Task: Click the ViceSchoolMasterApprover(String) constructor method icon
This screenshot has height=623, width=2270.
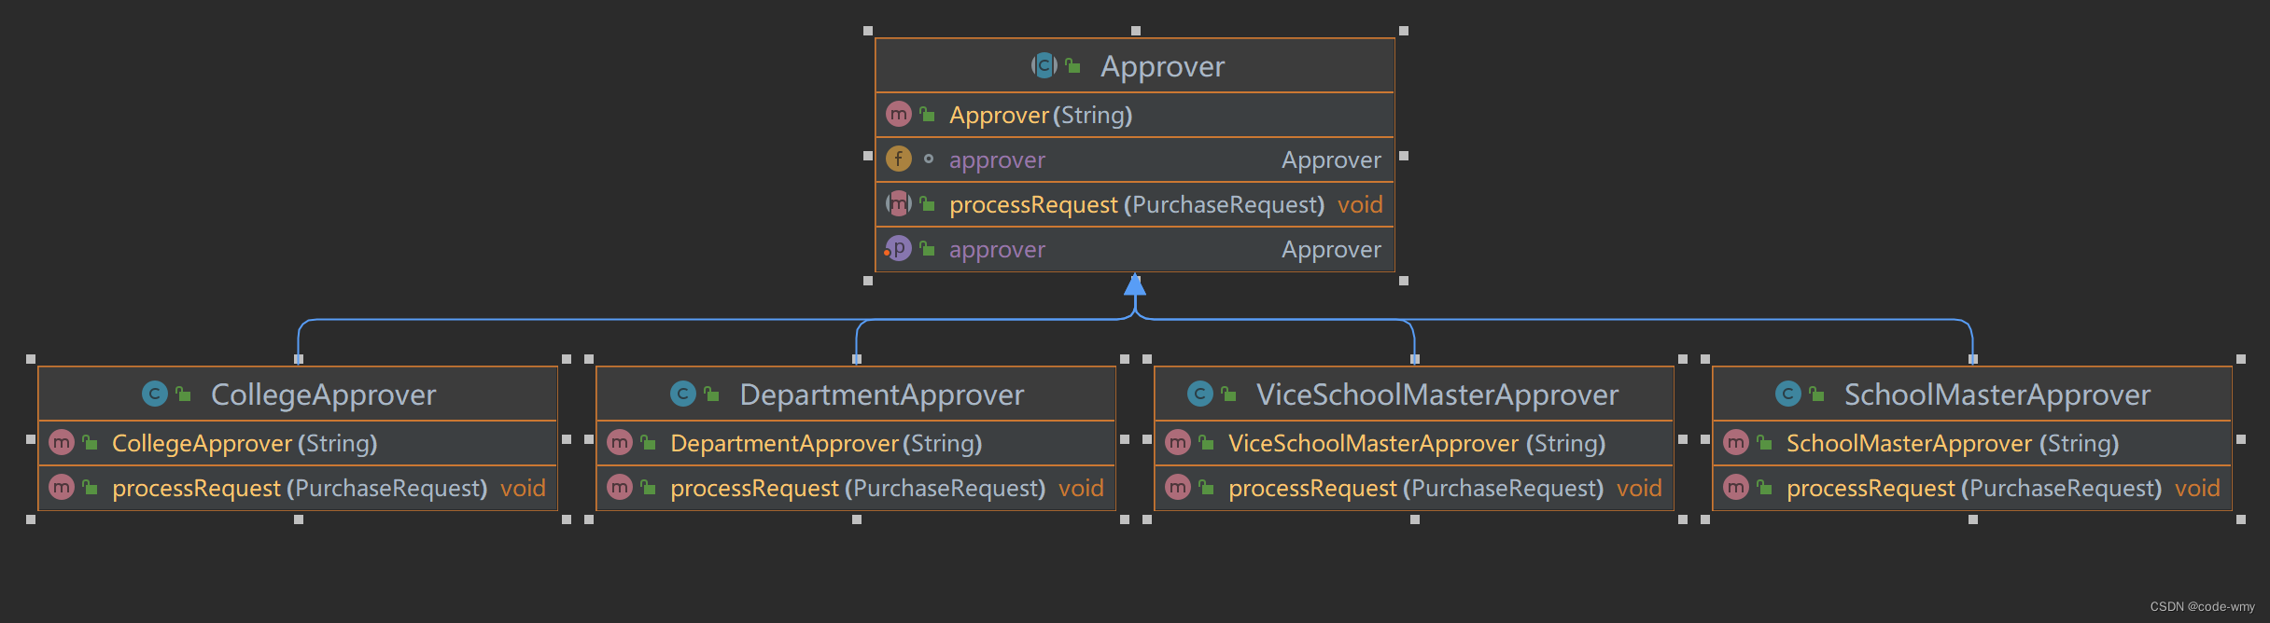Action: click(x=1178, y=442)
